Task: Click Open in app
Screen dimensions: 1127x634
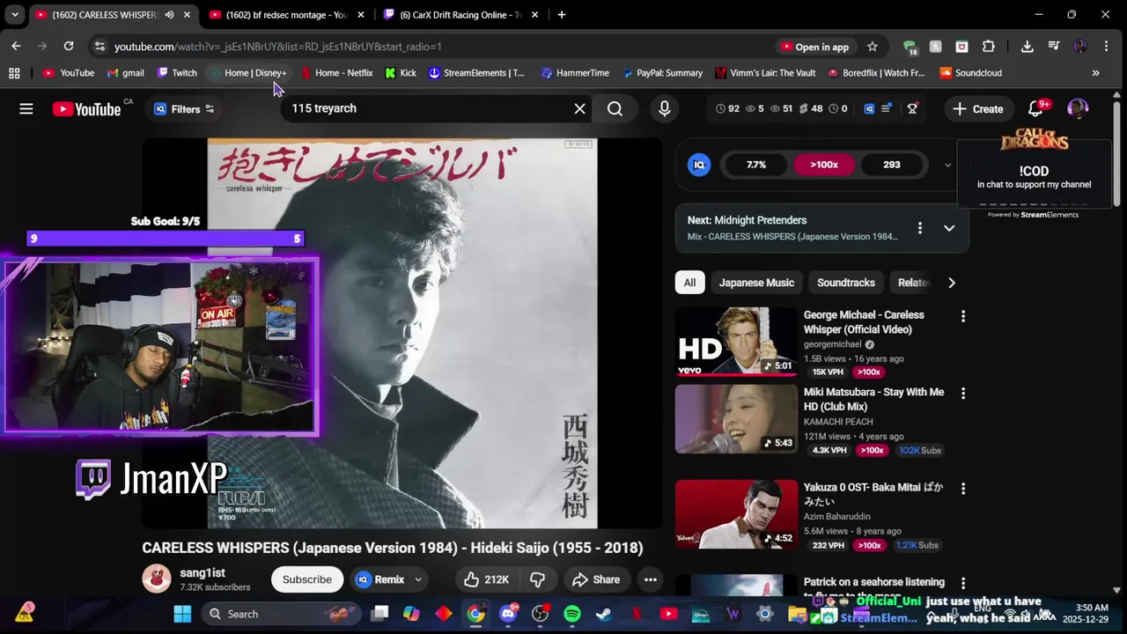Action: [x=814, y=47]
